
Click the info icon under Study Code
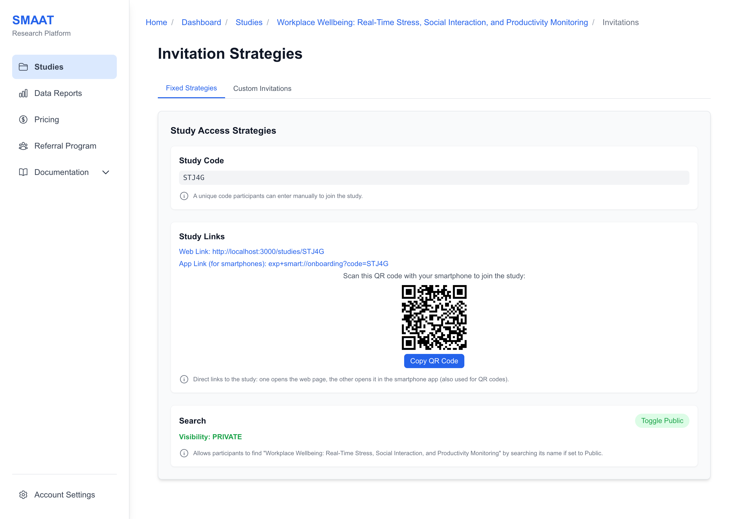[184, 196]
